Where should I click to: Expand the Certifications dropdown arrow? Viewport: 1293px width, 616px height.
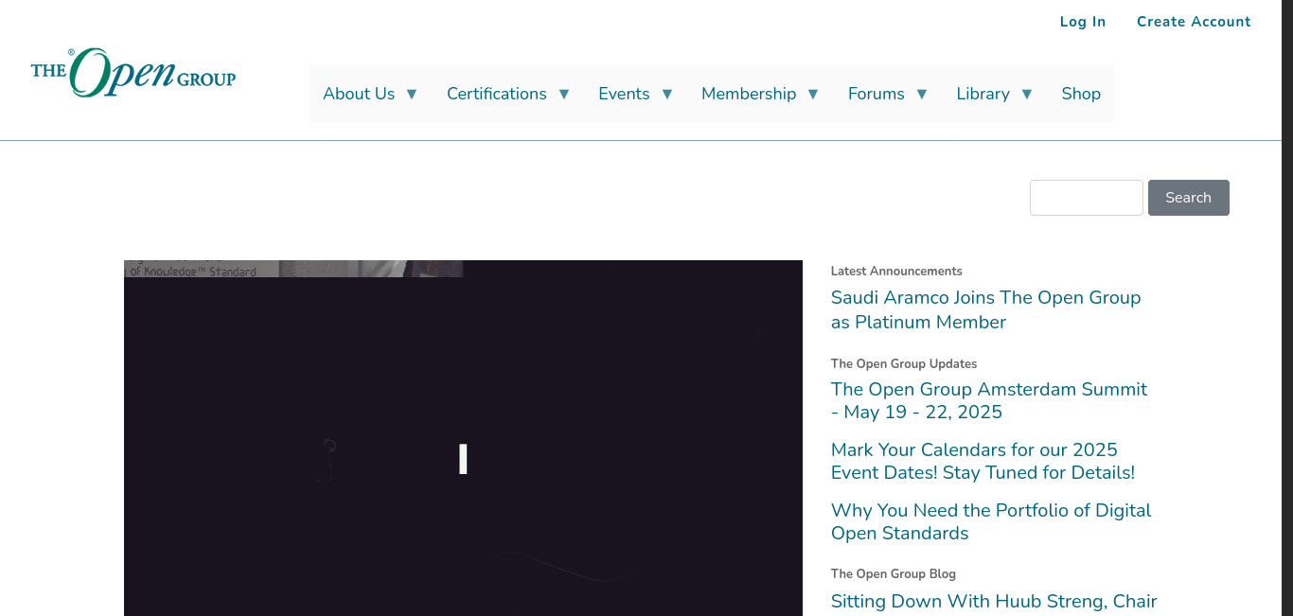(x=564, y=94)
